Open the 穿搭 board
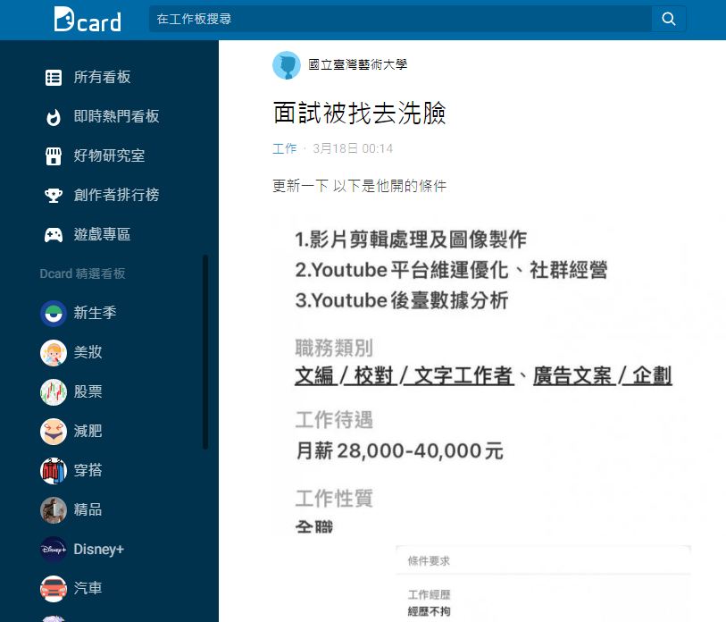 point(88,470)
